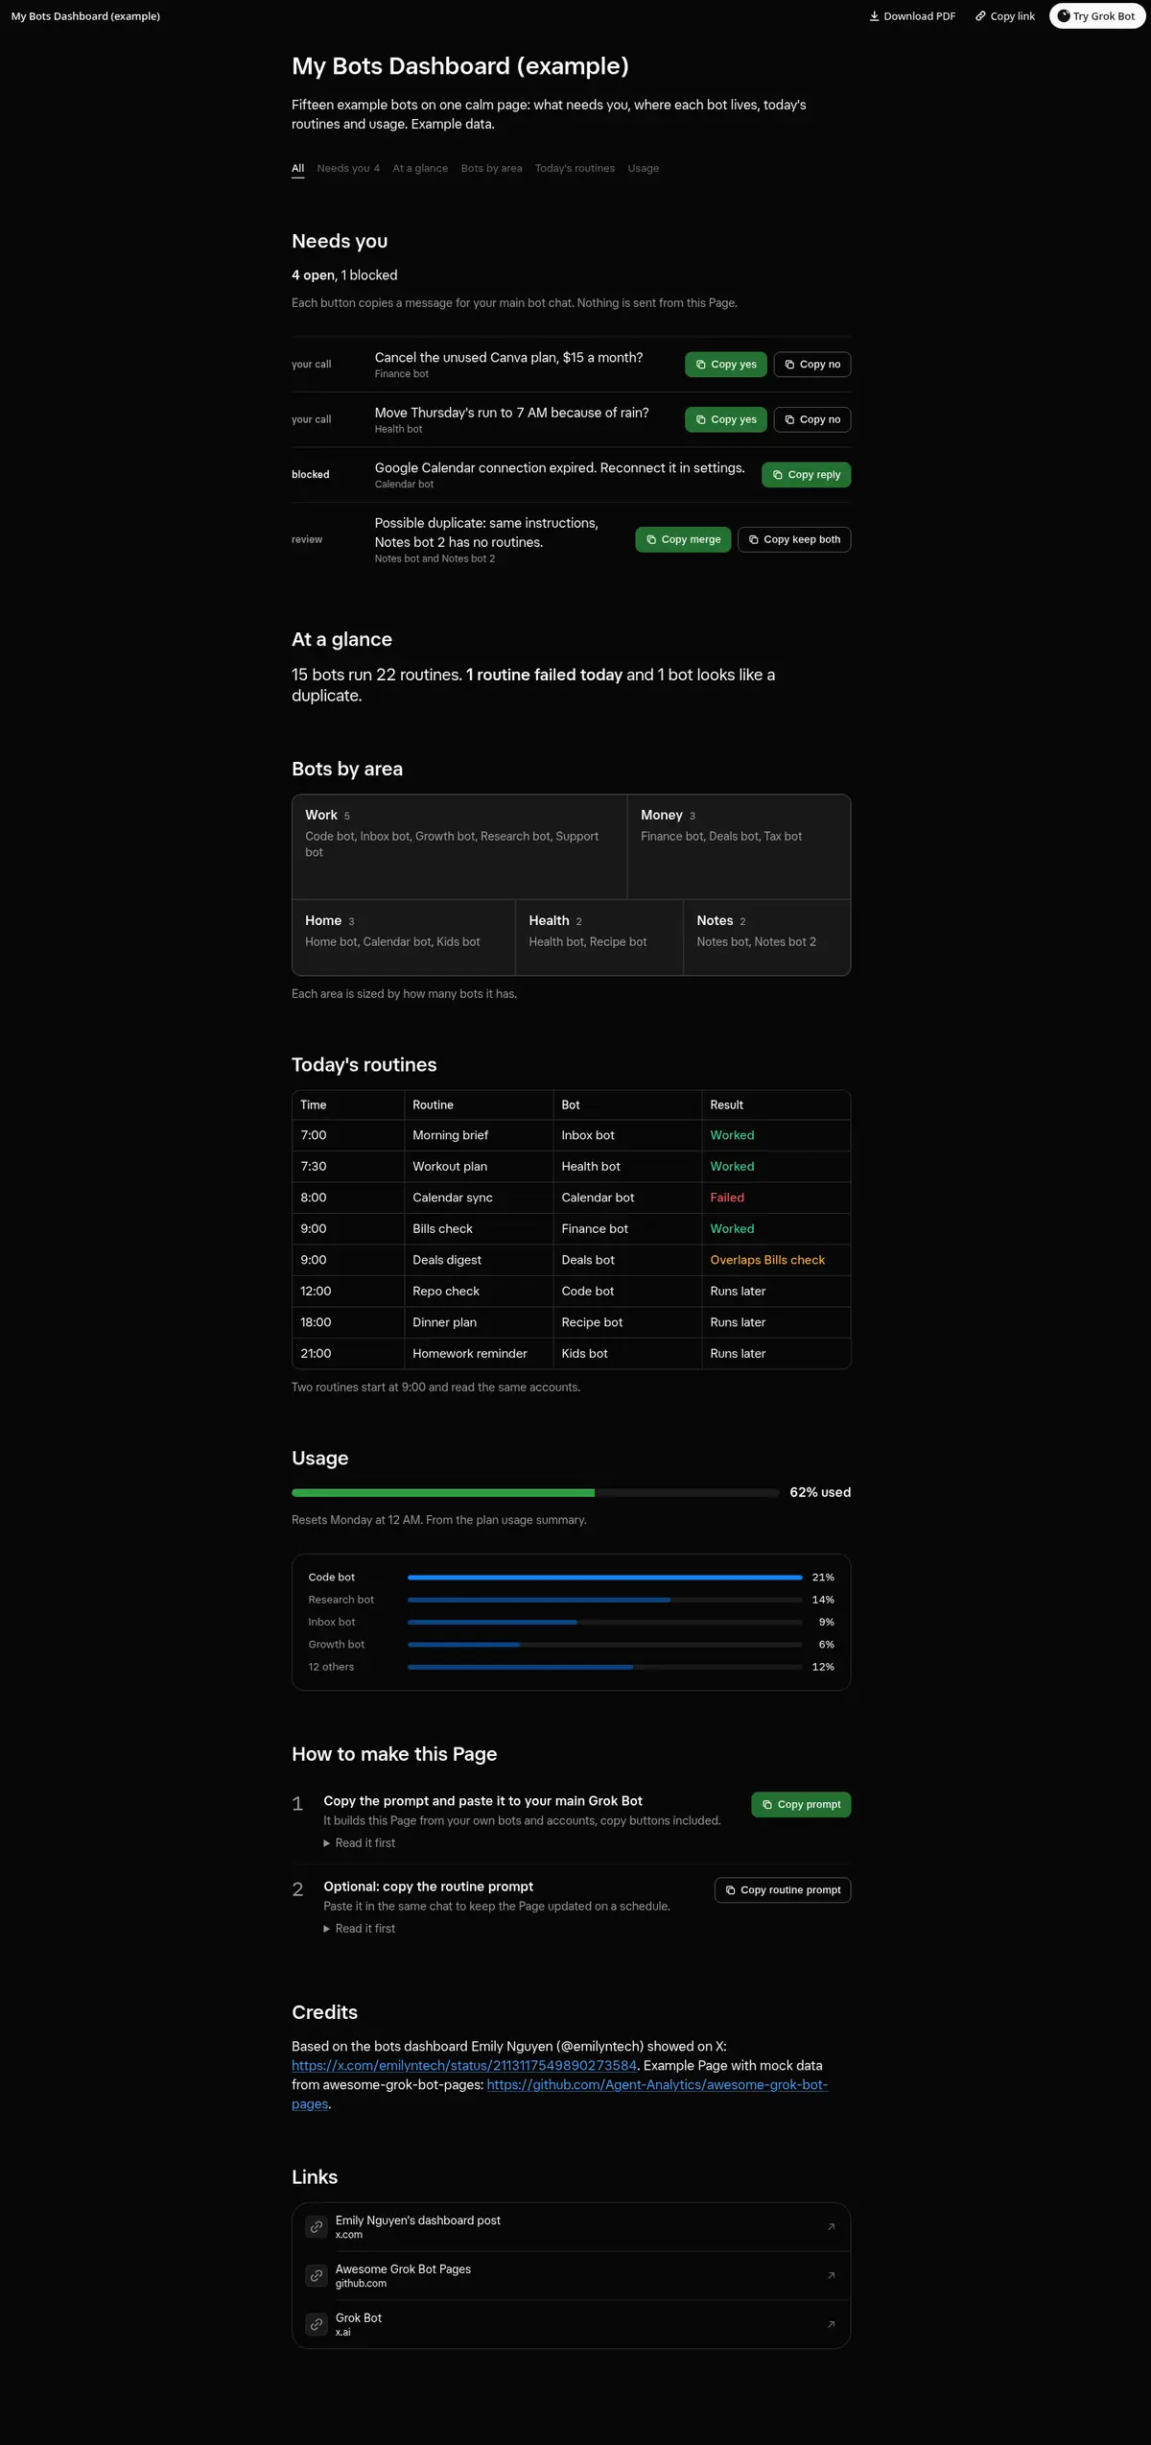The width and height of the screenshot is (1151, 2445).
Task: Click the Try Grok Bot button
Action: tap(1096, 16)
